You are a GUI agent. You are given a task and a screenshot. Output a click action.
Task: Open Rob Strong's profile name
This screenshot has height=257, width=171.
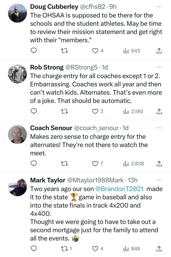click(x=47, y=67)
